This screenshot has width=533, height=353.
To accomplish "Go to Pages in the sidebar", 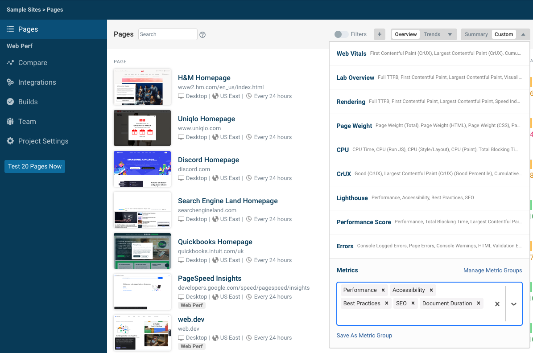I will pos(54,29).
